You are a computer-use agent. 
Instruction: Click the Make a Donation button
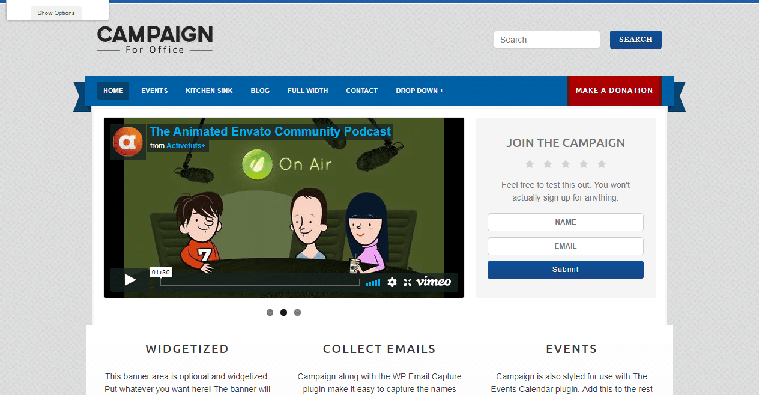click(x=614, y=91)
